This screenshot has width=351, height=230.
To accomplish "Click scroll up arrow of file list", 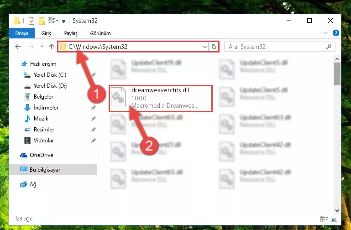I will [x=337, y=59].
